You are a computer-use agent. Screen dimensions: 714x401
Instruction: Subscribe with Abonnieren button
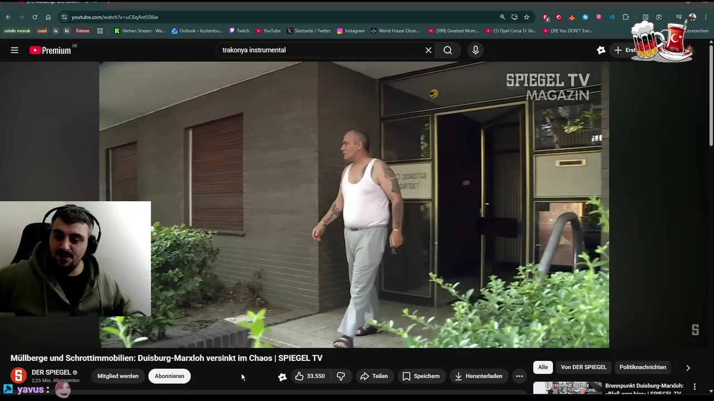point(170,376)
